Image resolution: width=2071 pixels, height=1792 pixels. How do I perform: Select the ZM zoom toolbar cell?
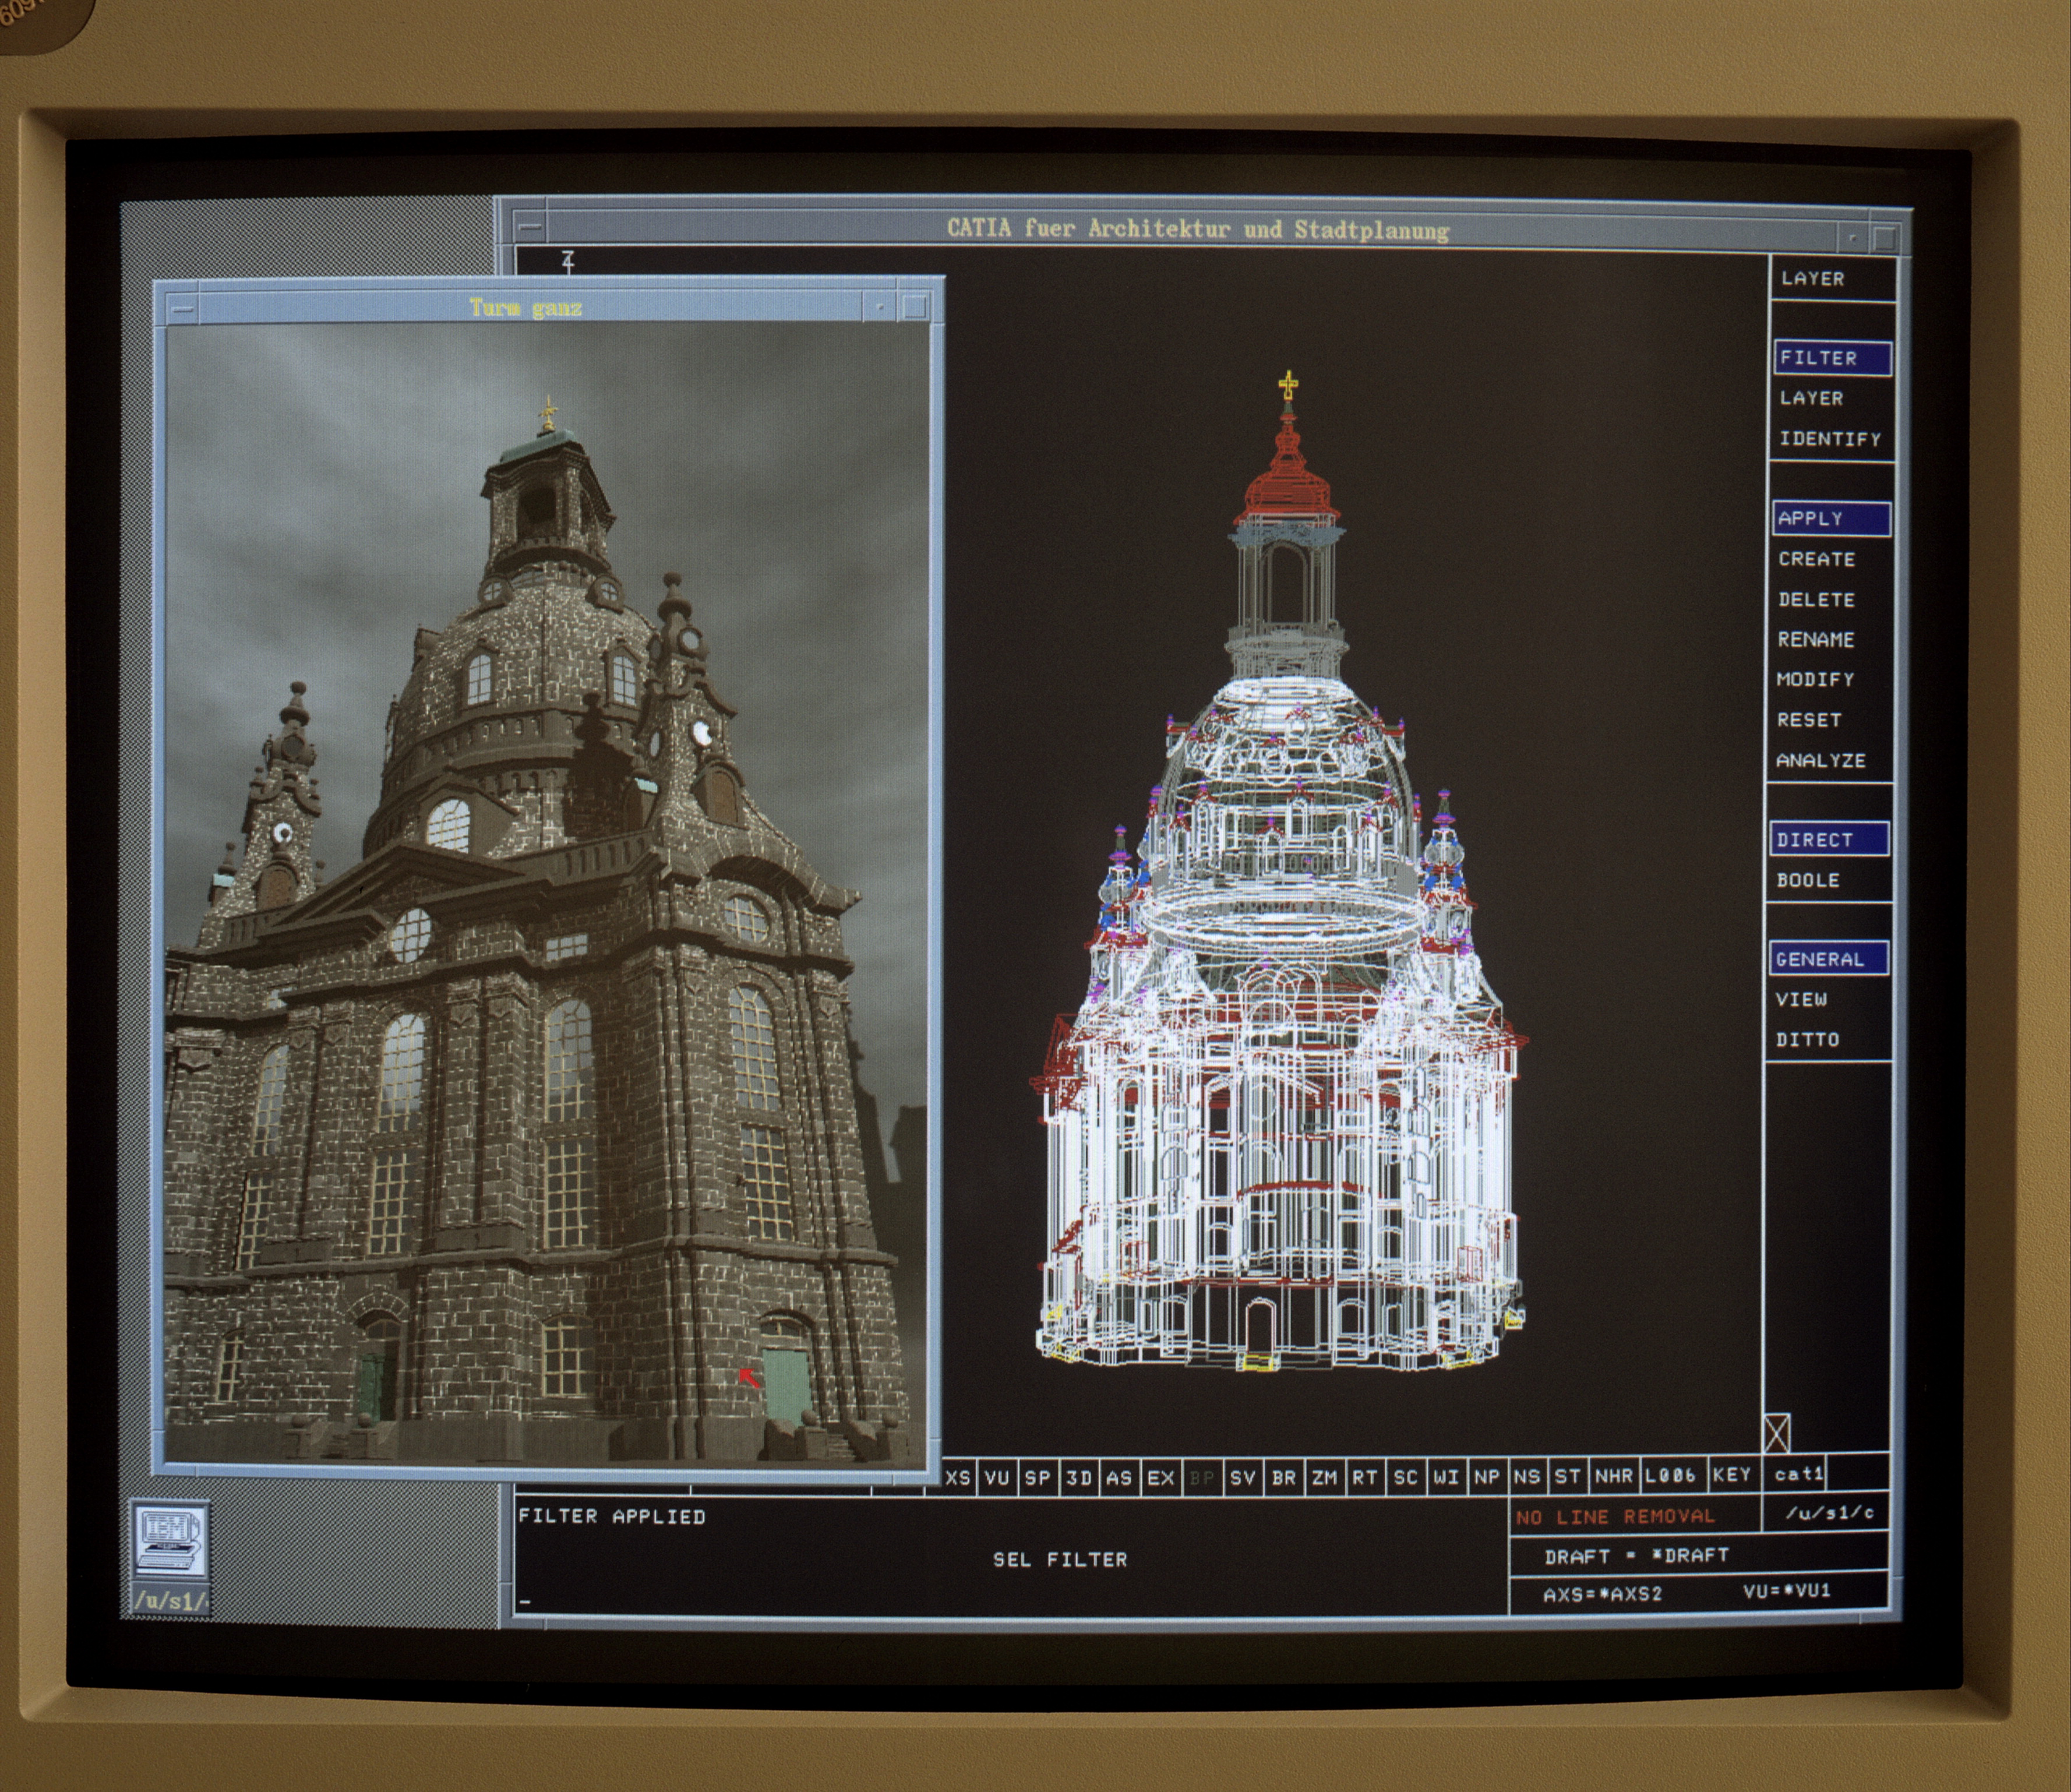pos(1324,1477)
